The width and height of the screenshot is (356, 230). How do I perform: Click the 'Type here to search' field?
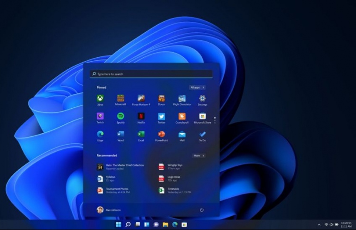[151, 74]
